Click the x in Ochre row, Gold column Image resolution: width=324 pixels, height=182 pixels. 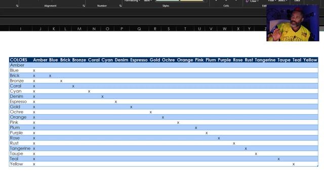[x=151, y=112]
